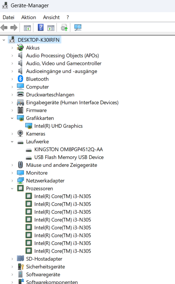Screen dimensions: 175x284
Task: Open the Ansicht menu
Action: pos(51,17)
